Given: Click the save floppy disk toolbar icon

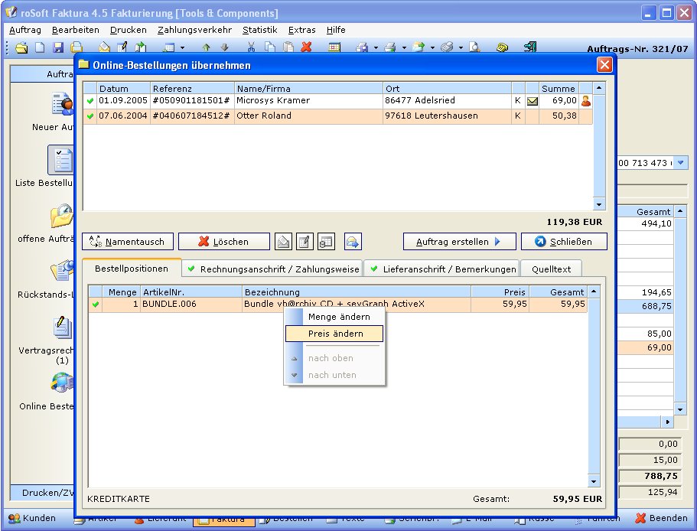Looking at the screenshot, I should [58, 47].
